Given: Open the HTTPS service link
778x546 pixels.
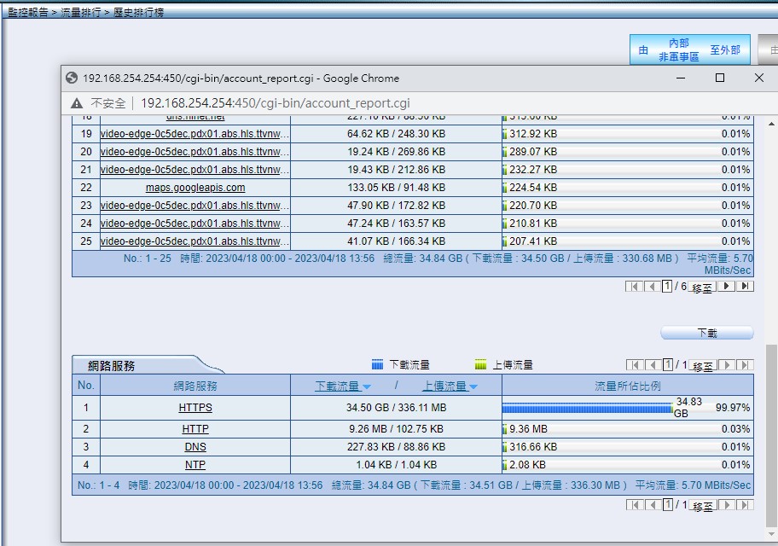Looking at the screenshot, I should tap(195, 408).
